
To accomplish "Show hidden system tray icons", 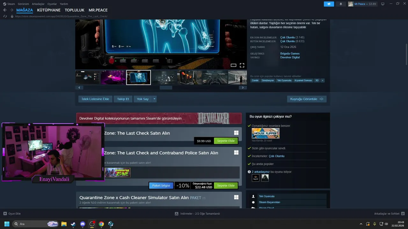I will click(361, 224).
